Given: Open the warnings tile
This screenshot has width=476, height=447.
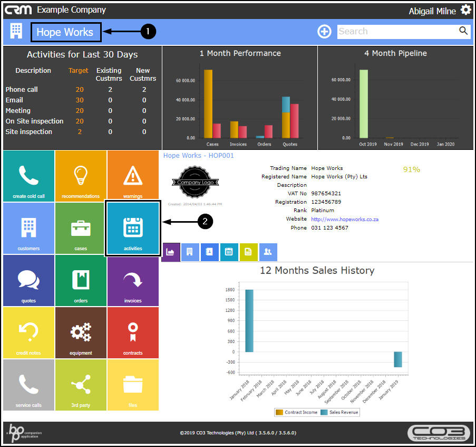Looking at the screenshot, I should pyautogui.click(x=133, y=175).
